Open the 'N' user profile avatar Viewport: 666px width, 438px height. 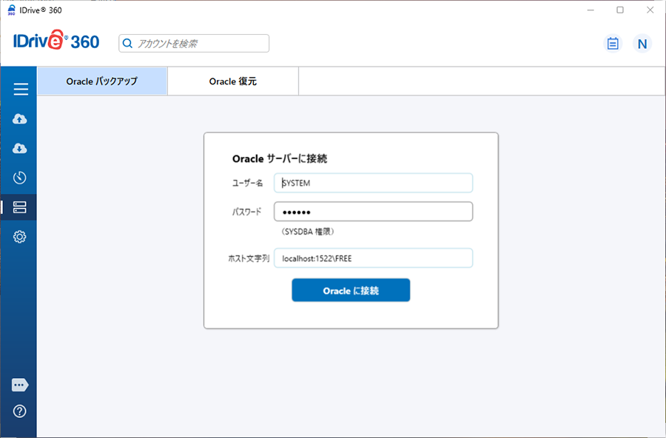pyautogui.click(x=642, y=44)
